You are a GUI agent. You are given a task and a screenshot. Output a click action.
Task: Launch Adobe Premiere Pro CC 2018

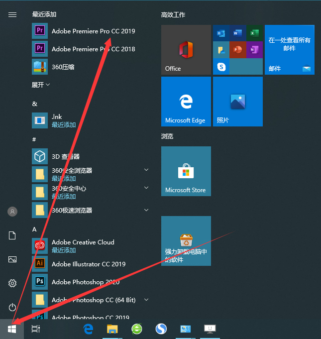tap(93, 49)
